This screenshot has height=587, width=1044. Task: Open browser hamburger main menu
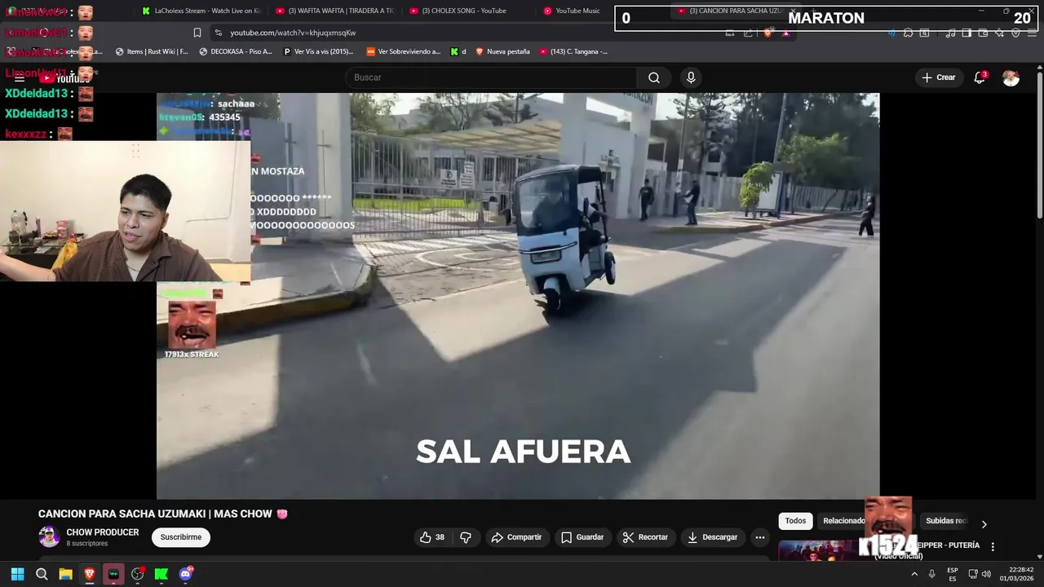point(1032,33)
